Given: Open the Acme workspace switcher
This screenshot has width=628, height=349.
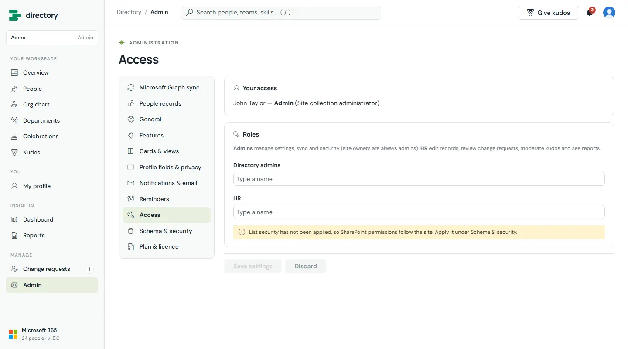Looking at the screenshot, I should point(52,38).
